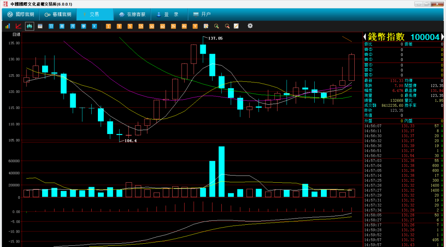
Task: Select the 30-minute chart icon
Action: pyautogui.click(x=151, y=26)
